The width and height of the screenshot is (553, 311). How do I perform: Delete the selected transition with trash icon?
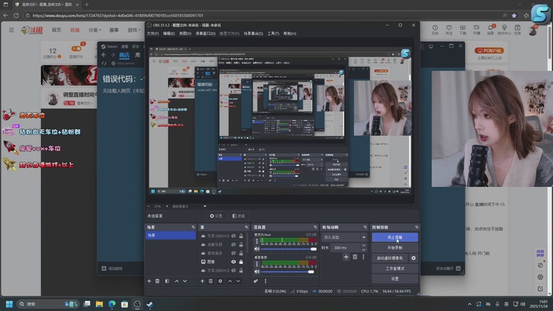pyautogui.click(x=355, y=257)
